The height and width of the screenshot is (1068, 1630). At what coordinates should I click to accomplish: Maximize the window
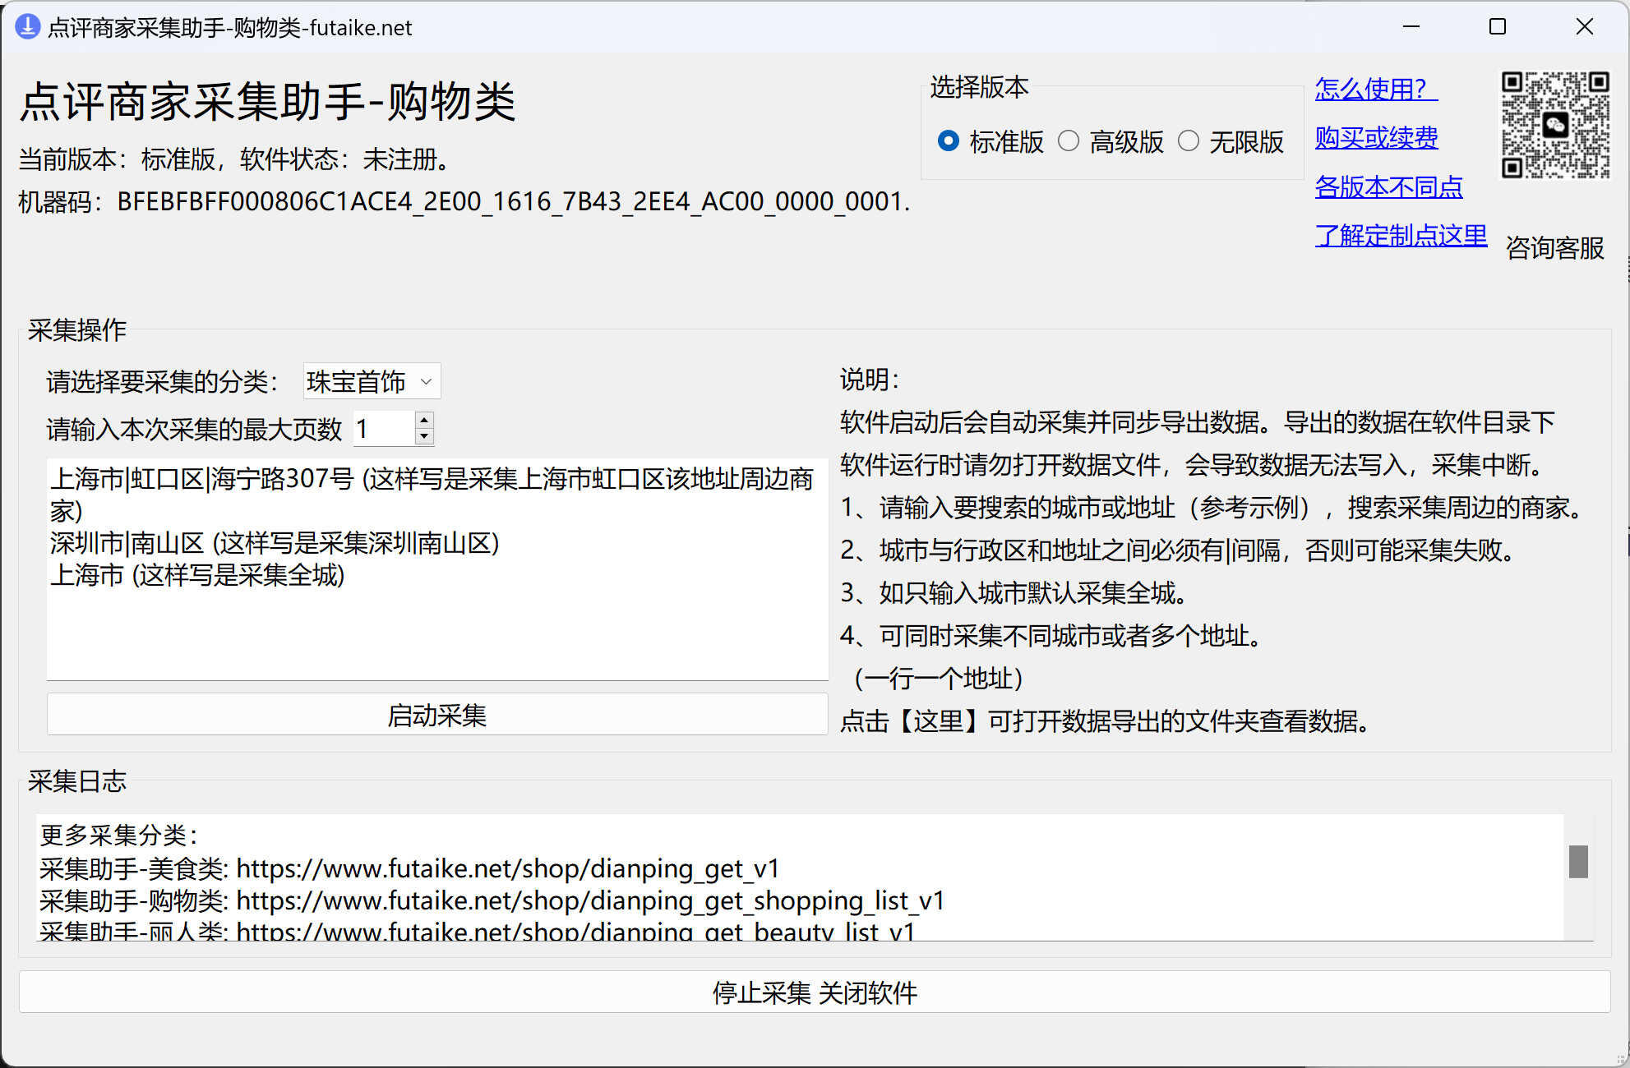[x=1497, y=27]
